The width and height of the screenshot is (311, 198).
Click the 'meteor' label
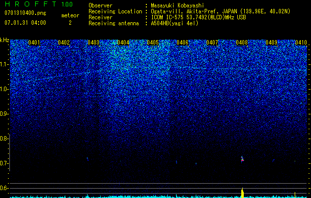pyautogui.click(x=70, y=15)
